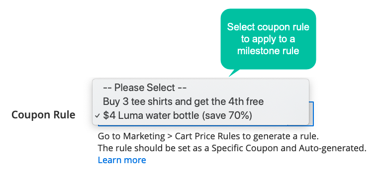
Task: Click the blue-outlined select box right edge
Action: click(311, 114)
